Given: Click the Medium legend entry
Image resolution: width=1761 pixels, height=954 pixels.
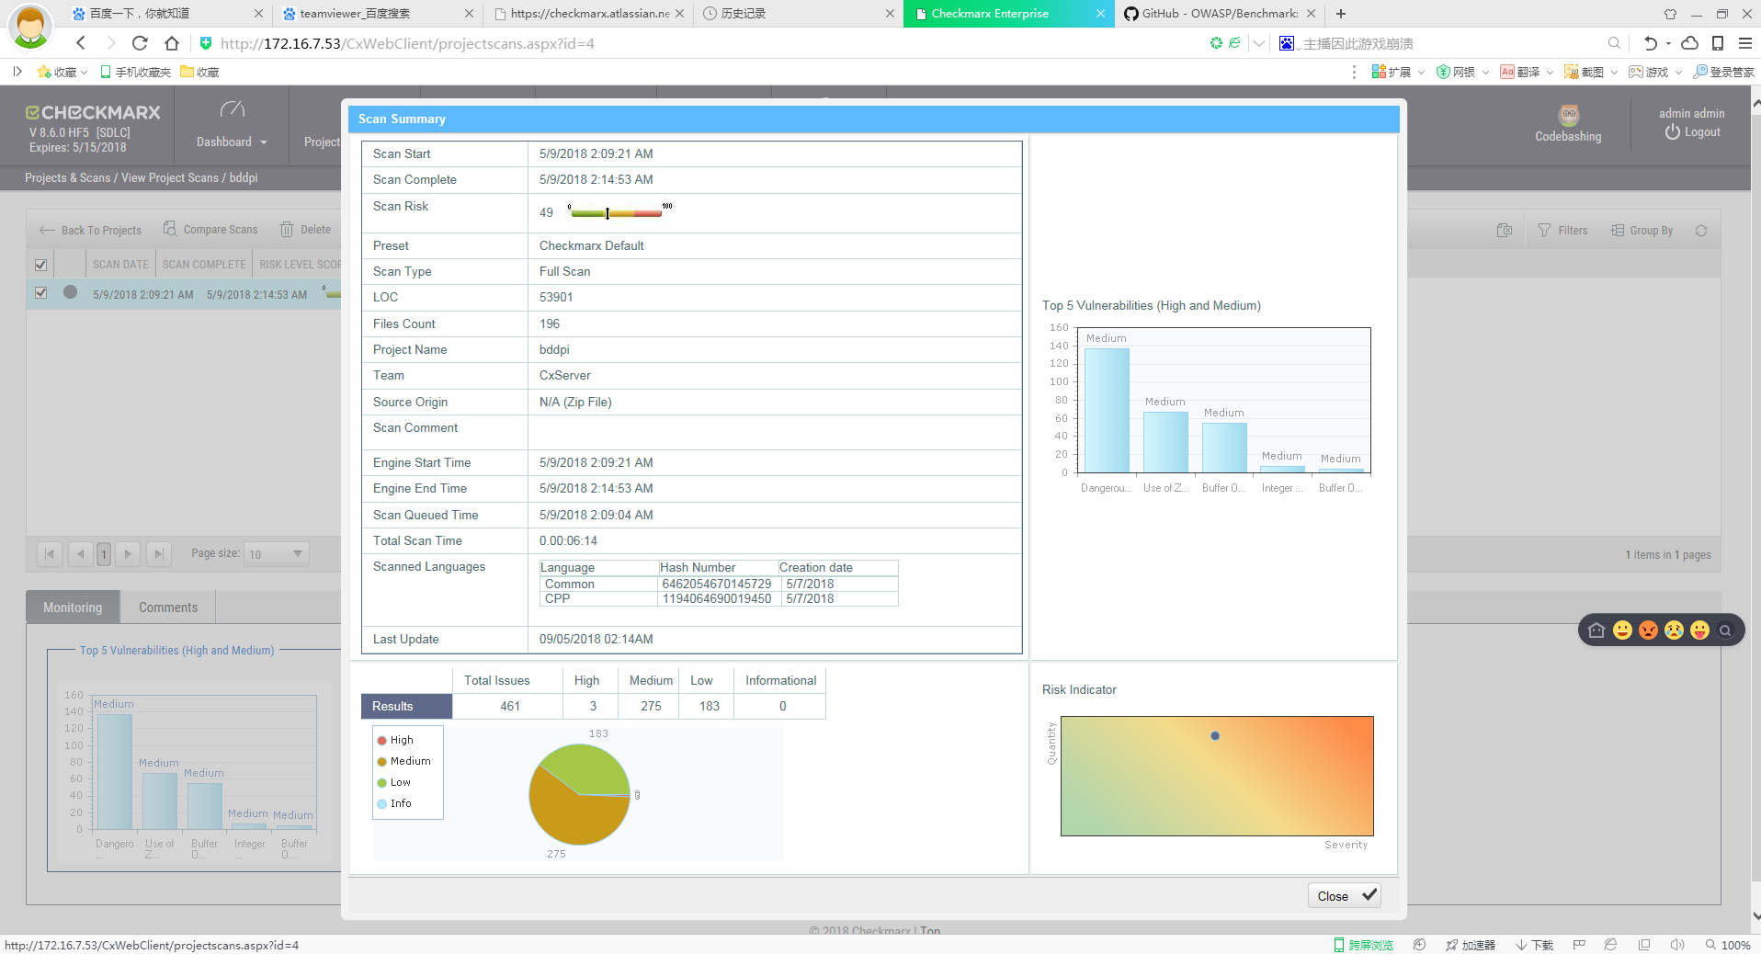Looking at the screenshot, I should tap(403, 761).
